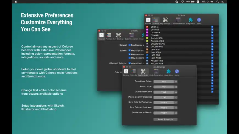Click the battery status in menu bar
The image size is (239, 134).
[x=190, y=2]
